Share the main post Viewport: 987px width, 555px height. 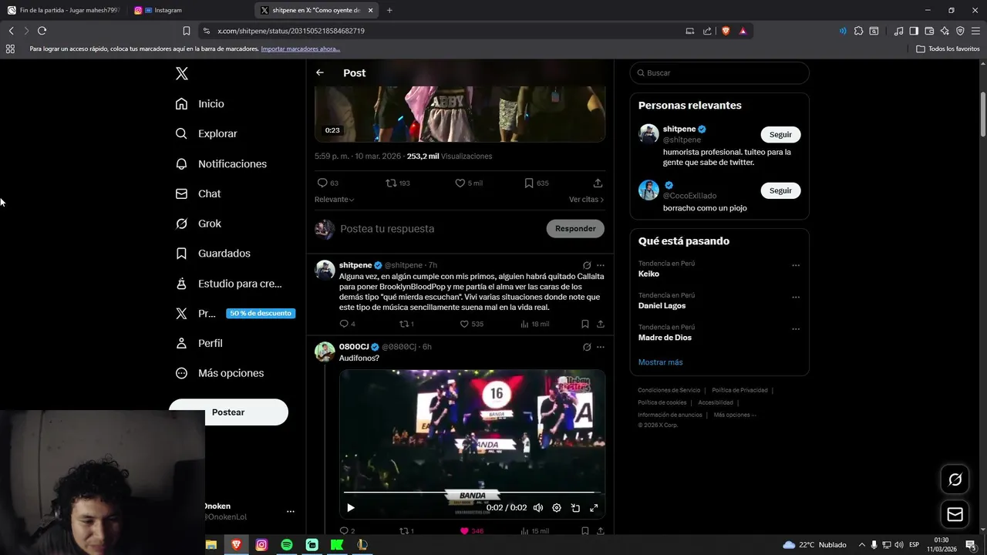[598, 183]
